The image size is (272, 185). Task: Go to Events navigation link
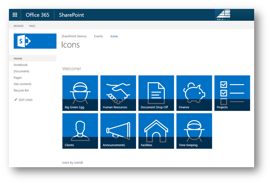[x=98, y=36]
